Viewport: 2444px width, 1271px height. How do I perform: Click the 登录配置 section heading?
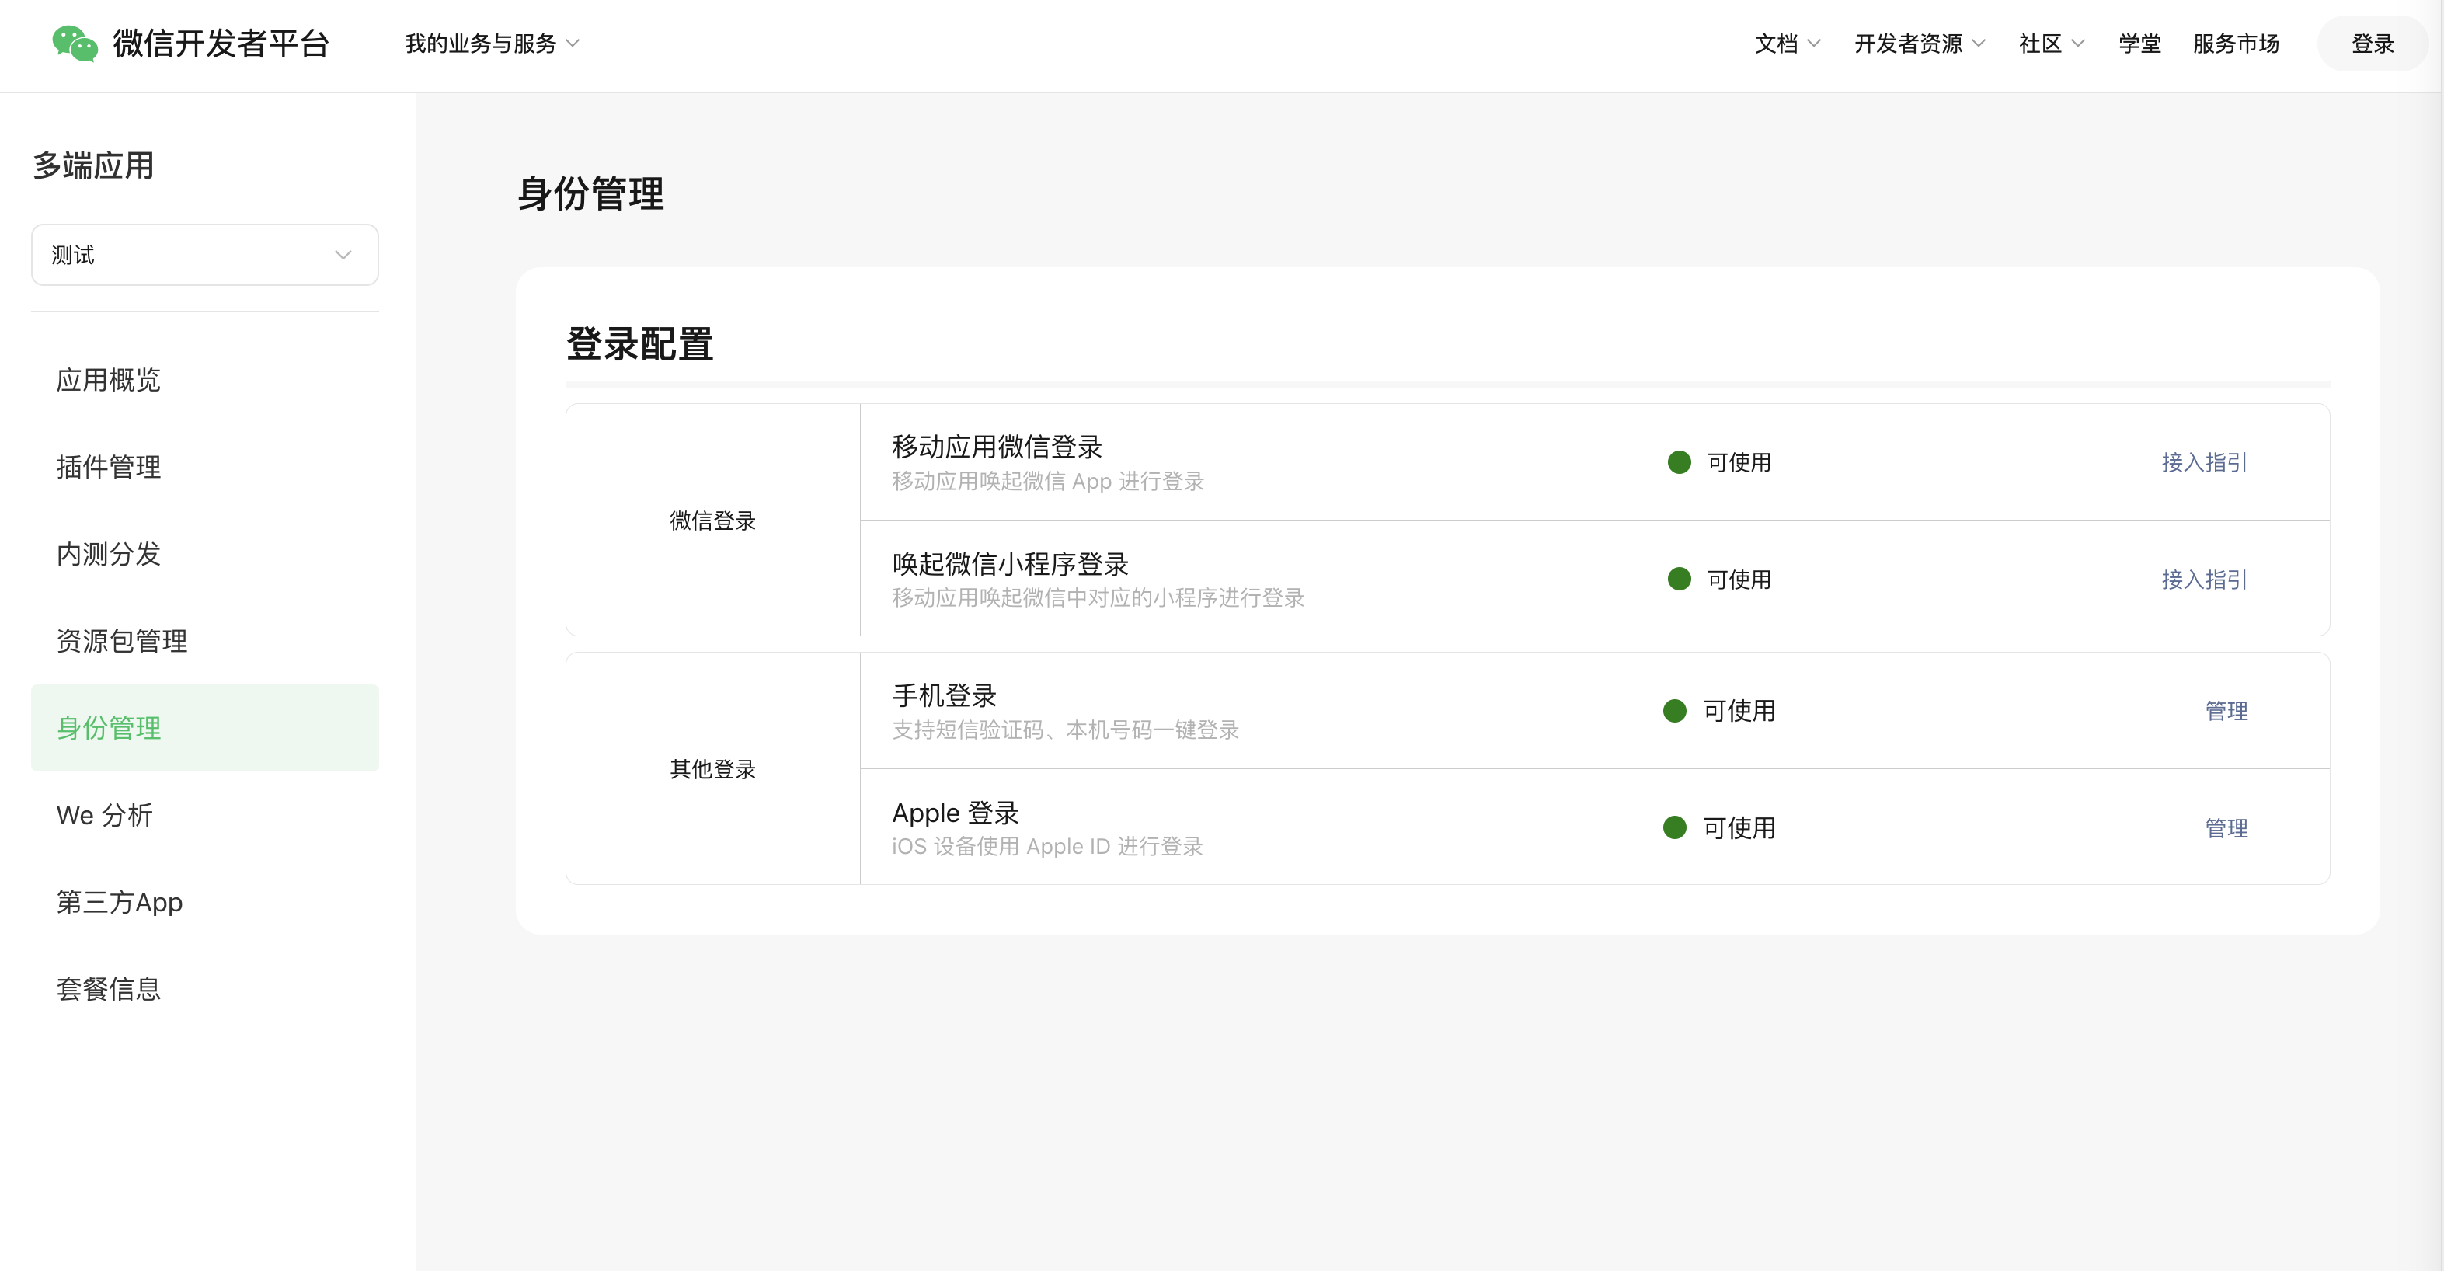[x=639, y=344]
